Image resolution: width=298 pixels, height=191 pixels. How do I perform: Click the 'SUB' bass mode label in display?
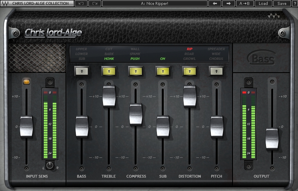coord(82,59)
